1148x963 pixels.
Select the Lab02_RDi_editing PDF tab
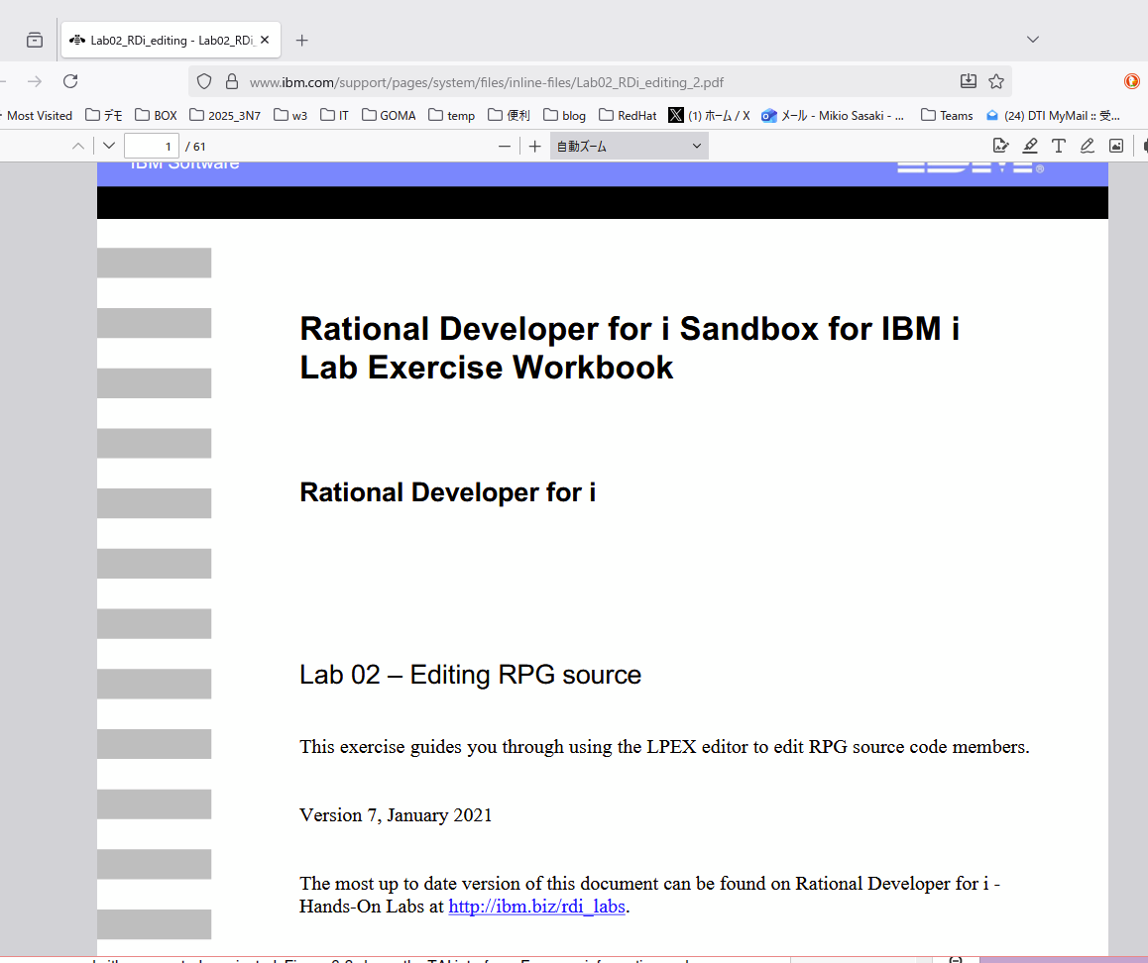[x=171, y=41]
